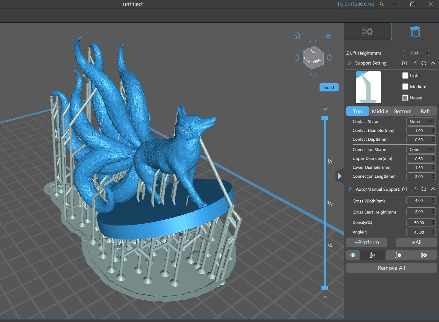Viewport: 439px width, 322px height.
Task: Click layer slider bottom handle
Action: 325,288
